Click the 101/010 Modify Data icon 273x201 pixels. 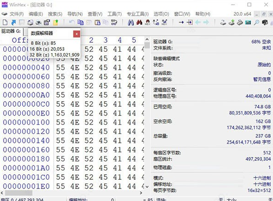click(114, 22)
